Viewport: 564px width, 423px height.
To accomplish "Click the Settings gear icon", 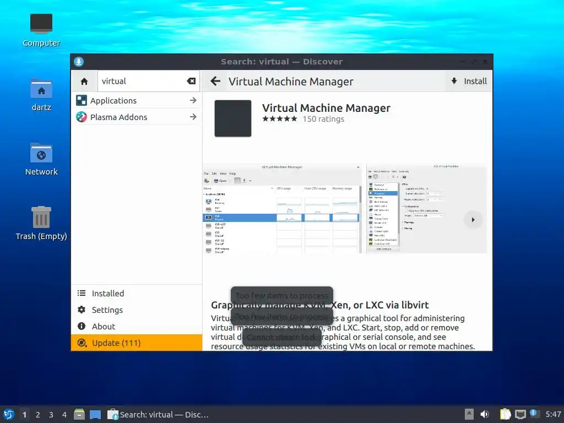I will tap(82, 310).
